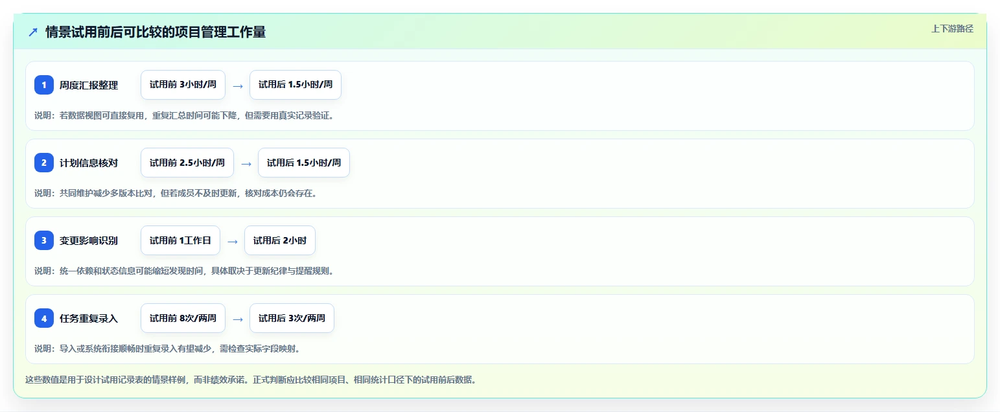The height and width of the screenshot is (412, 1000).
Task: Click the arrow between chips in 变更影响识别 row
Action: point(233,241)
